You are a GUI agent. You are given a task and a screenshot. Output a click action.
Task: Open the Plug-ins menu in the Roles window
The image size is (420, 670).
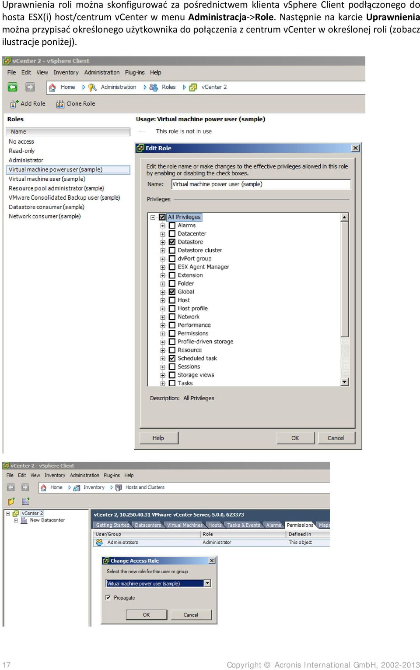pos(135,73)
